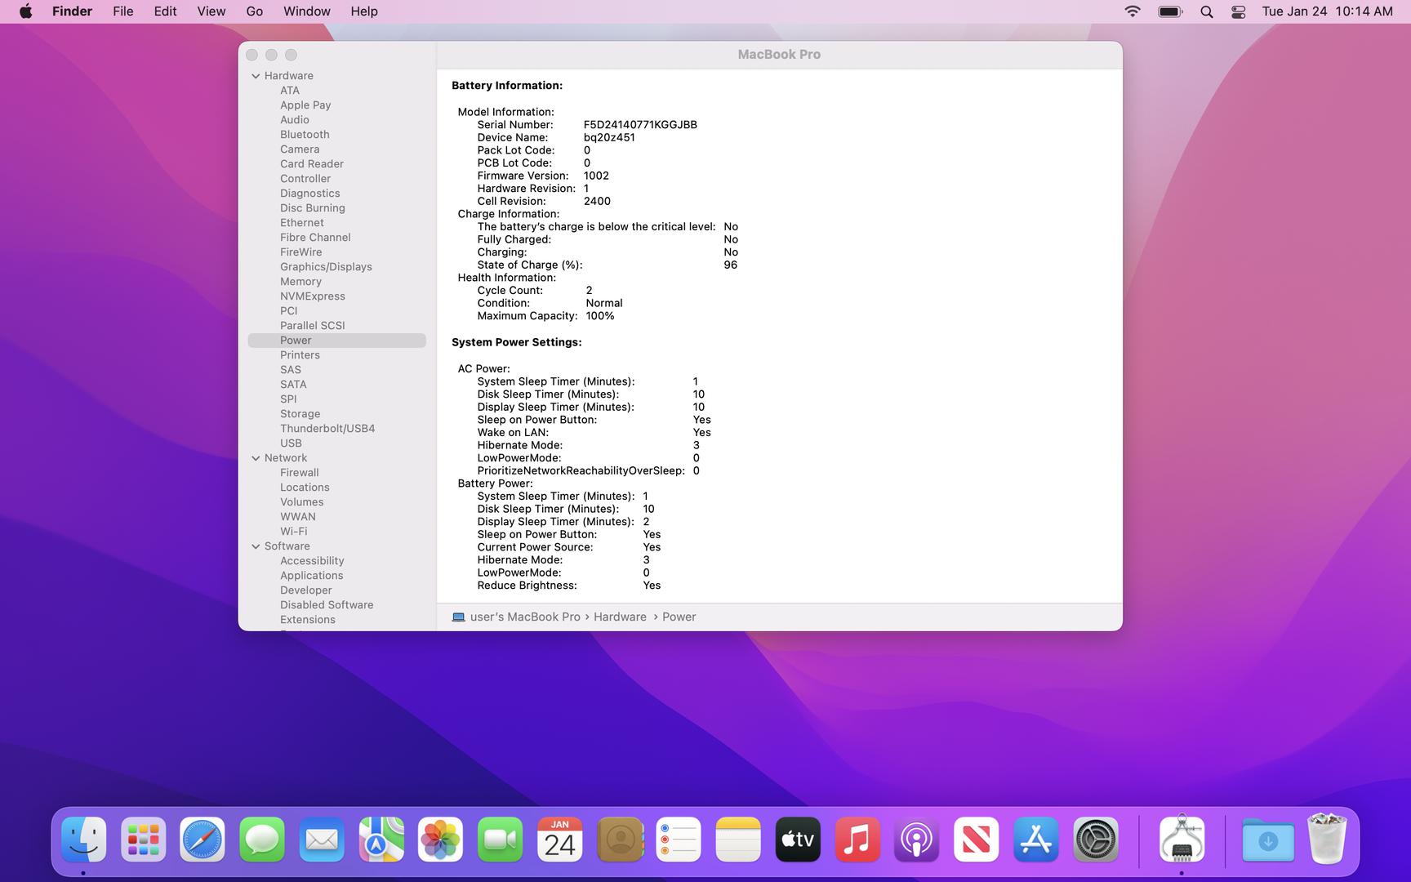The image size is (1411, 882).
Task: Open the File menu
Action: 123,11
